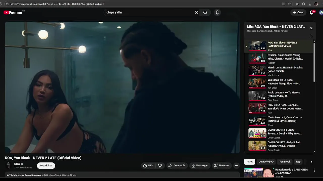Clip video using Recortar
This screenshot has width=323, height=181.
pos(221,165)
